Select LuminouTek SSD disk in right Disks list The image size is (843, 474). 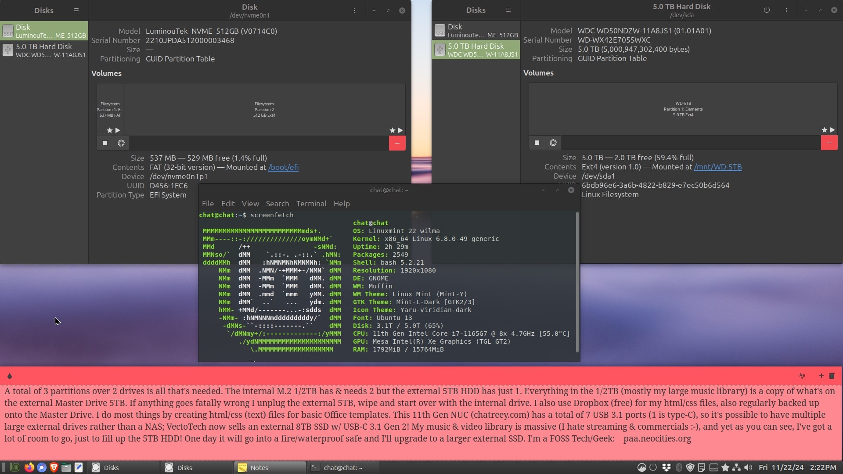tap(476, 30)
